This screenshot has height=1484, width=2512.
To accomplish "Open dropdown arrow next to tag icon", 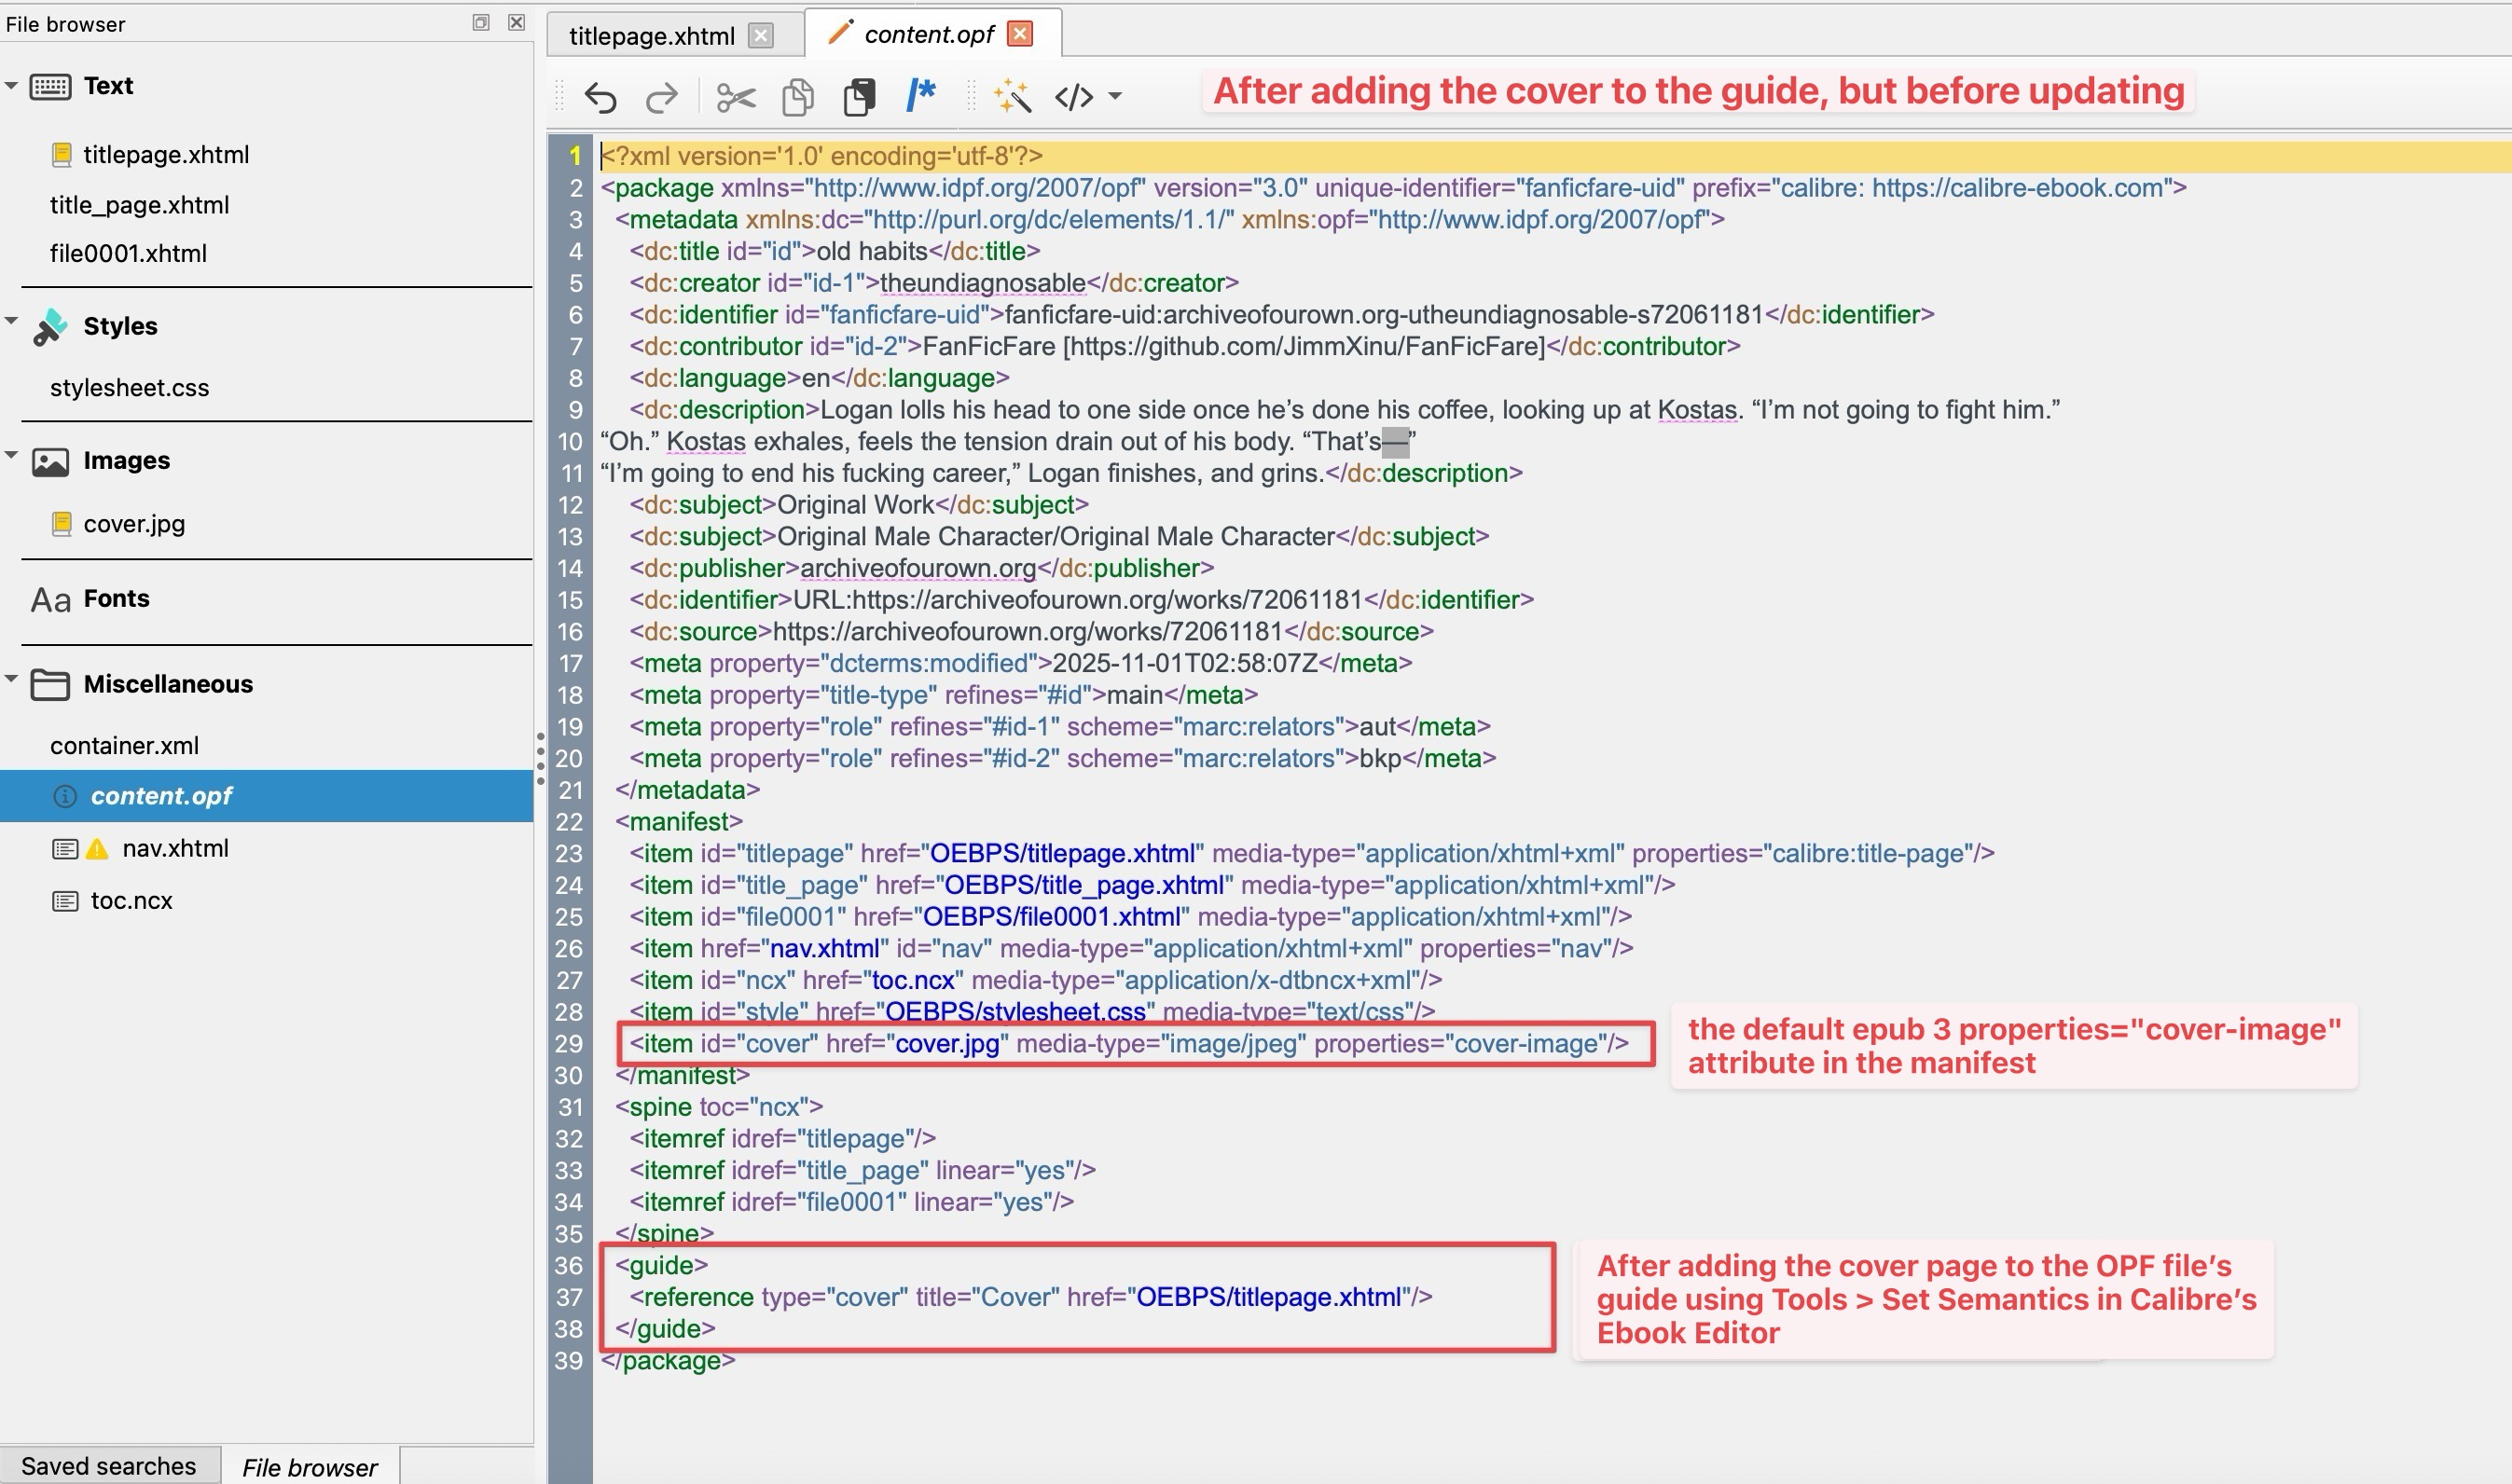I will [1116, 97].
